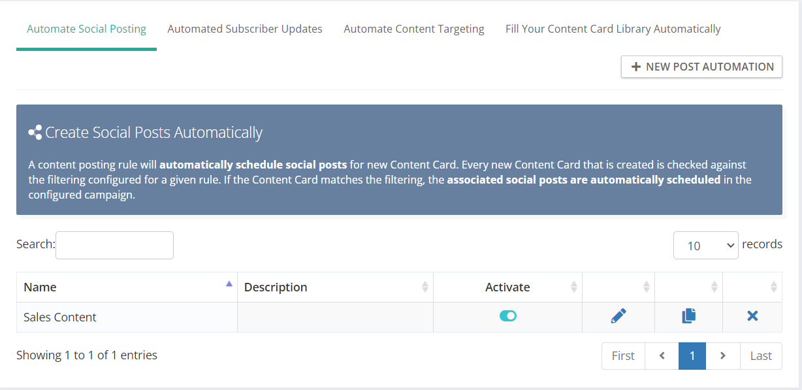Jump to Last page in pagination

pos(761,356)
